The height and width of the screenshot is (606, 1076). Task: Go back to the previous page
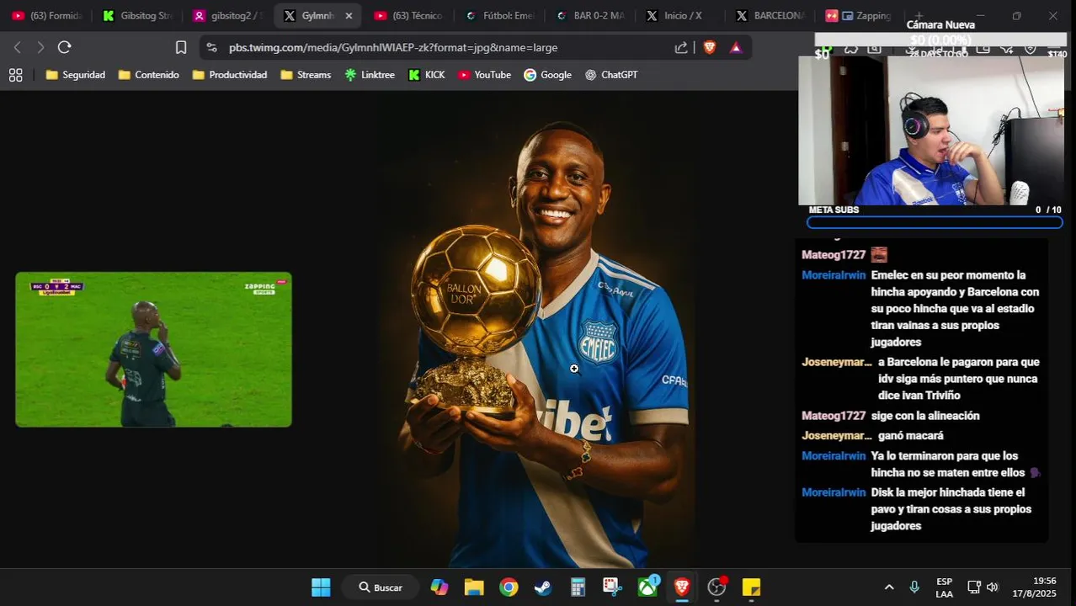tap(17, 47)
